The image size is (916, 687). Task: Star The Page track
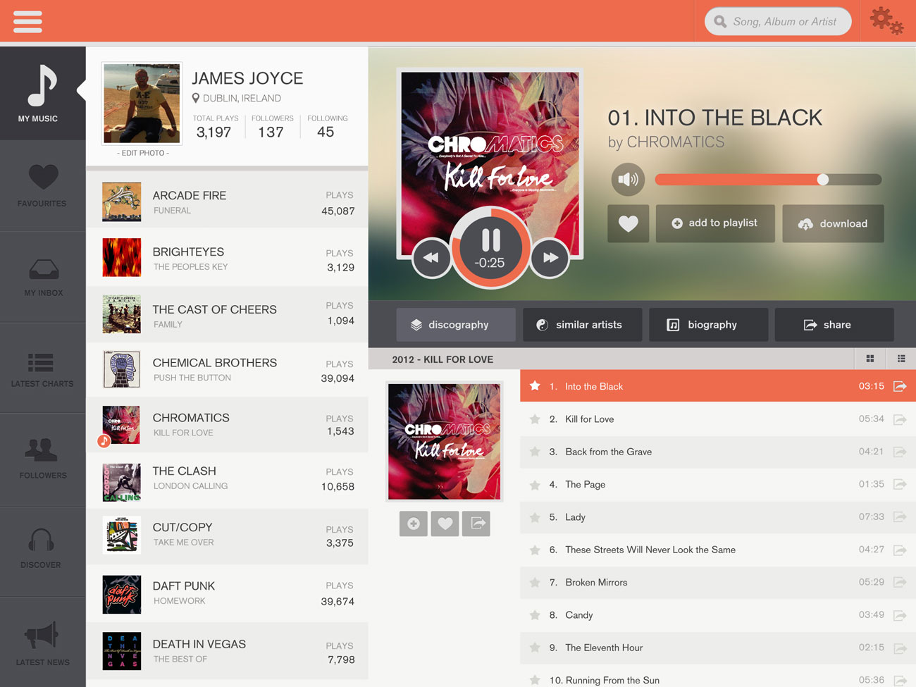coord(535,485)
